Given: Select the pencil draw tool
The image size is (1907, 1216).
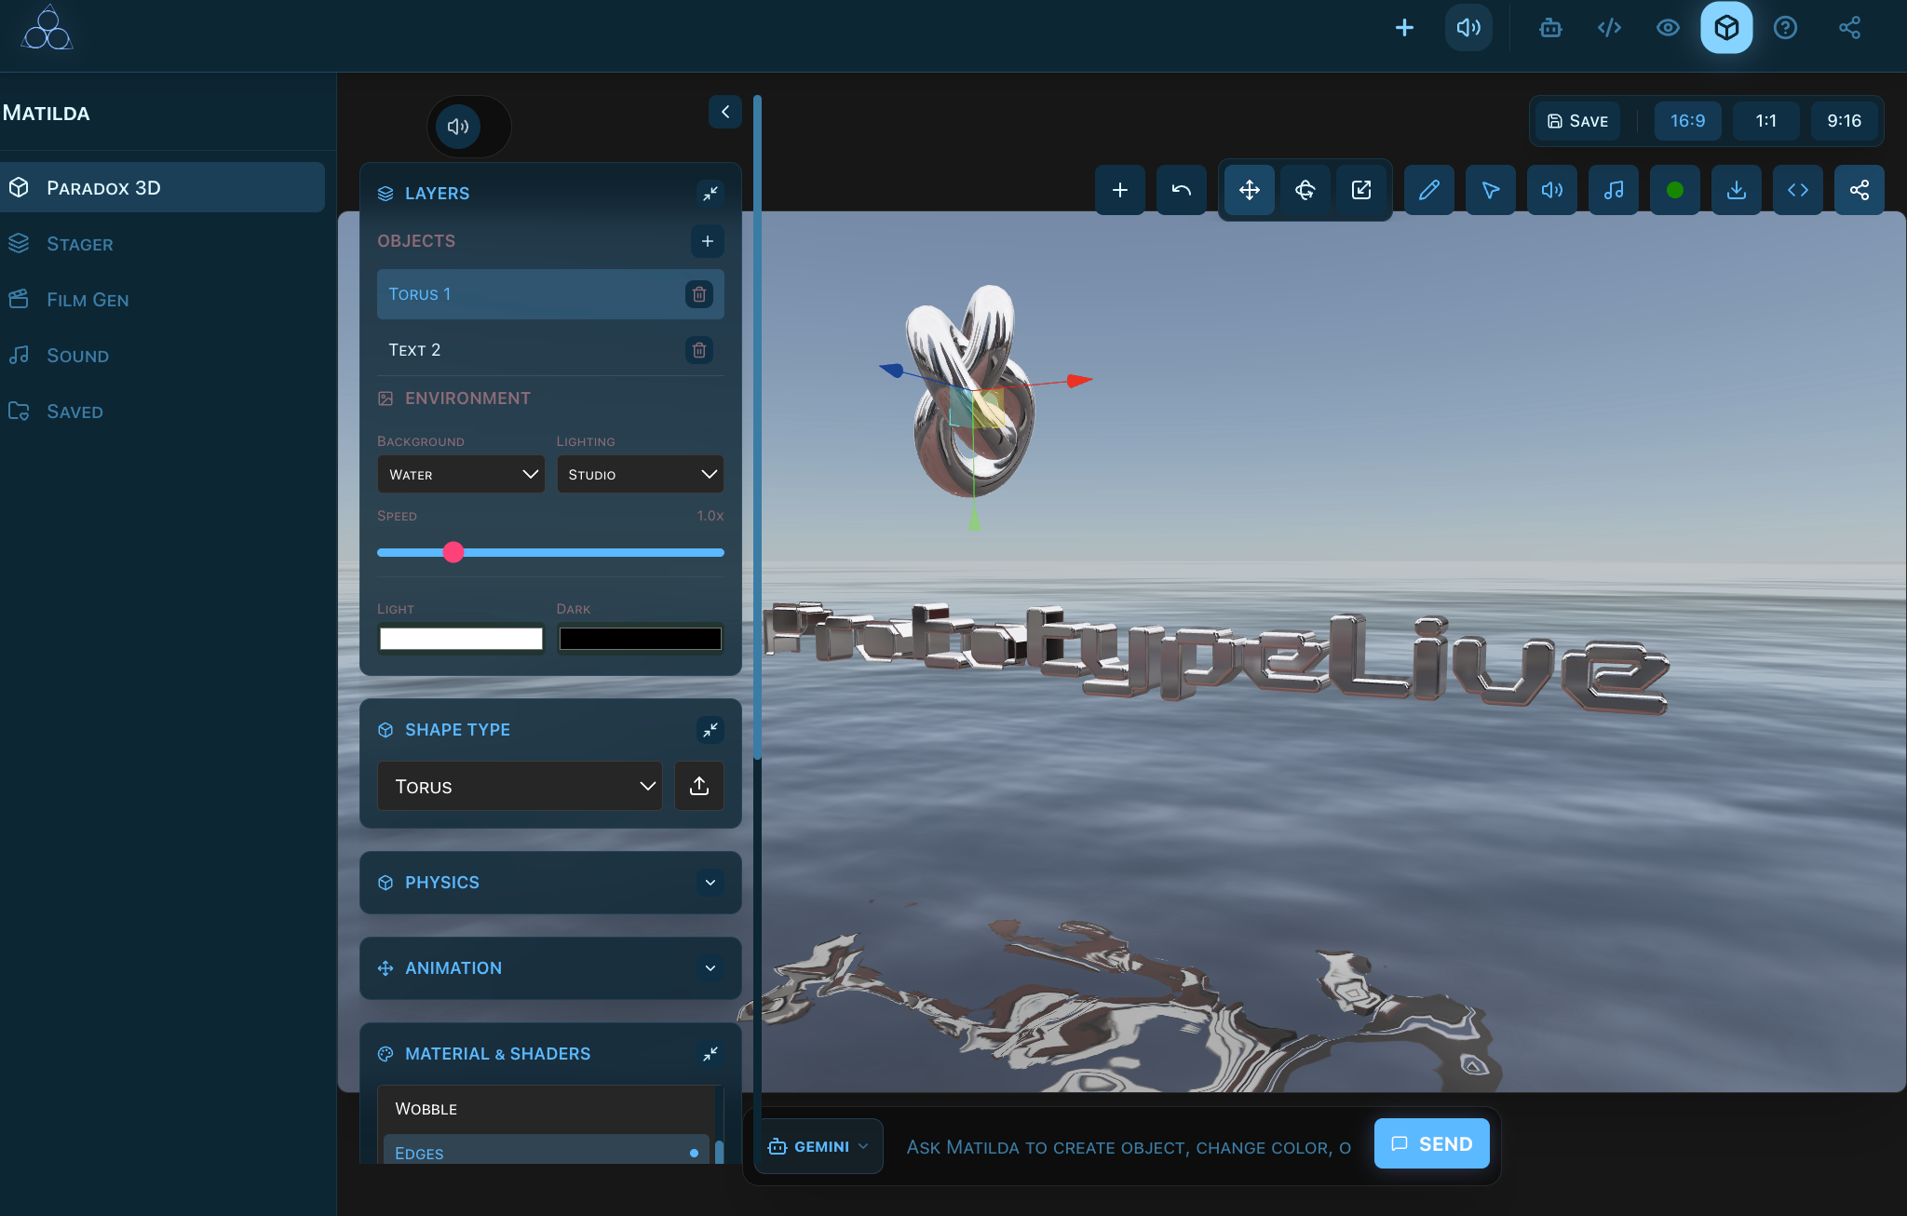Looking at the screenshot, I should click(x=1428, y=190).
